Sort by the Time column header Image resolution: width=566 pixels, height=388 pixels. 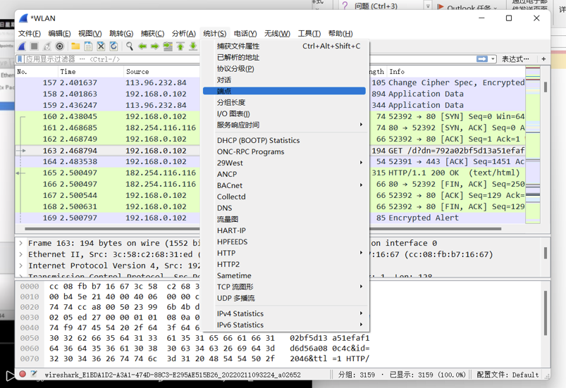click(91, 71)
